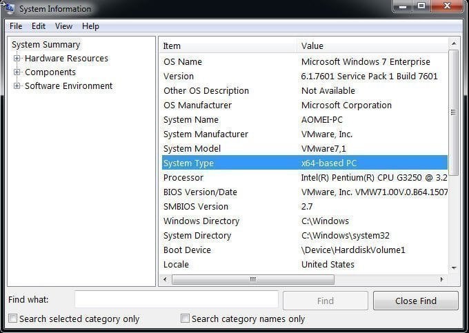Enable Search selected category only checkbox
The height and width of the screenshot is (333, 469).
click(13, 319)
